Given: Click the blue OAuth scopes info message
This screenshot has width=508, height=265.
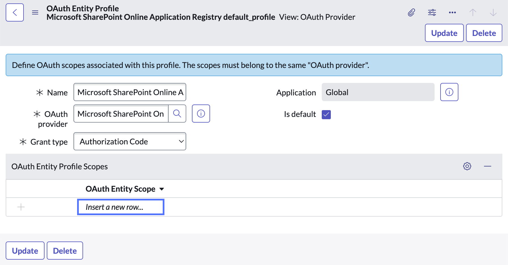Looking at the screenshot, I should 254,65.
